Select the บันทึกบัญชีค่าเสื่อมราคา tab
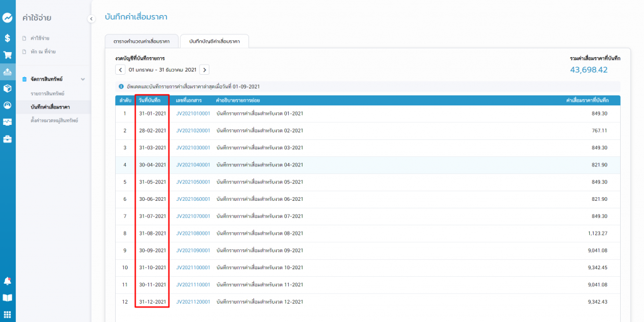Viewport: 644px width, 322px height. (x=214, y=41)
